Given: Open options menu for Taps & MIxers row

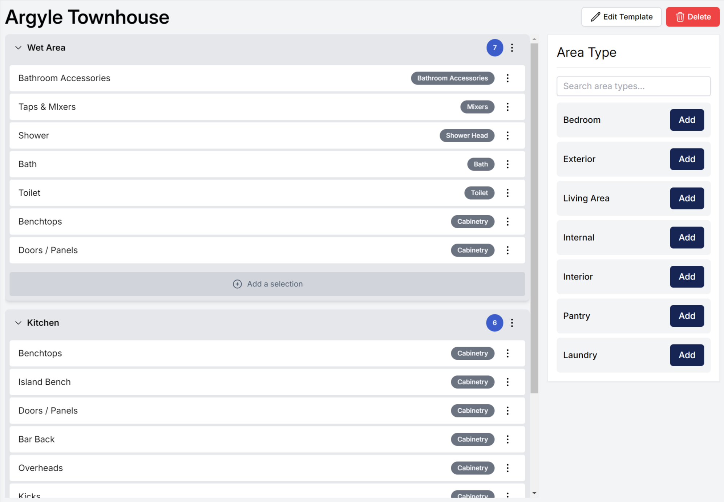Looking at the screenshot, I should click(507, 107).
